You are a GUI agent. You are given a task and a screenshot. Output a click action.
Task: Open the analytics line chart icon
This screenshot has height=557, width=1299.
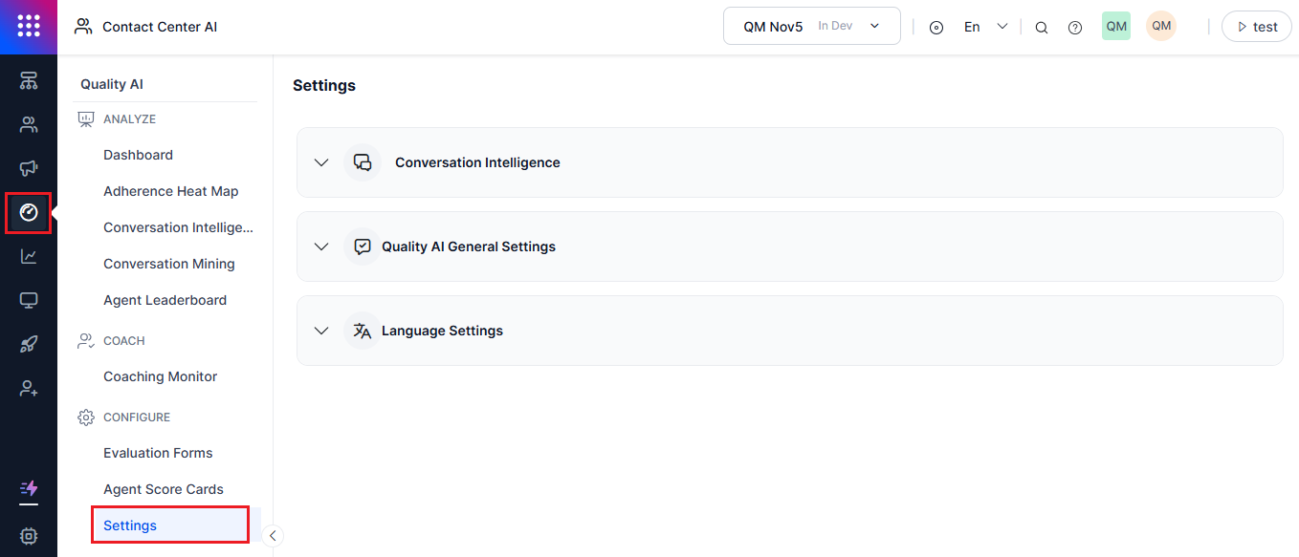click(29, 256)
